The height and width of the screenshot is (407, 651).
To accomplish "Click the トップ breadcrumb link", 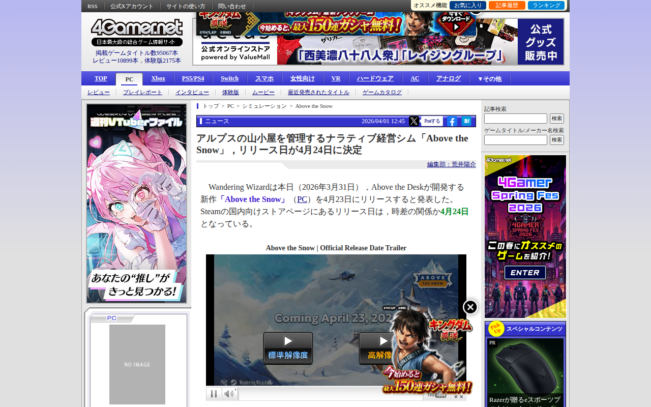I will [211, 106].
